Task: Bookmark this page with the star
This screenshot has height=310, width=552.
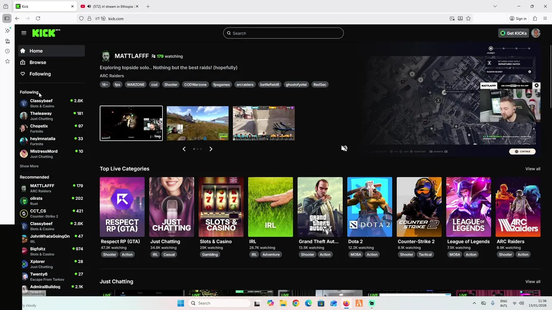Action: 468,19
